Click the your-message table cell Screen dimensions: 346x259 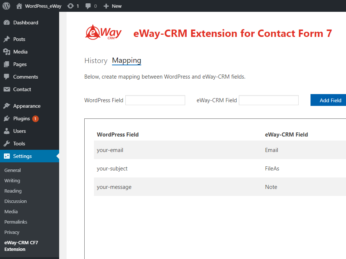click(114, 187)
